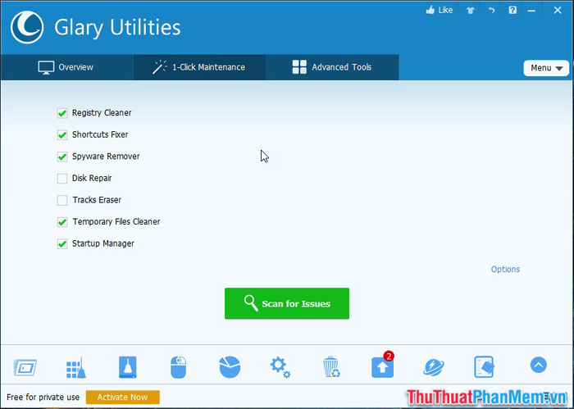Open the Options link
574x409 pixels.
[506, 270]
